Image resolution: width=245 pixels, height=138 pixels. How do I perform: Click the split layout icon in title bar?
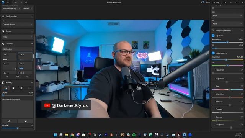point(26,2)
